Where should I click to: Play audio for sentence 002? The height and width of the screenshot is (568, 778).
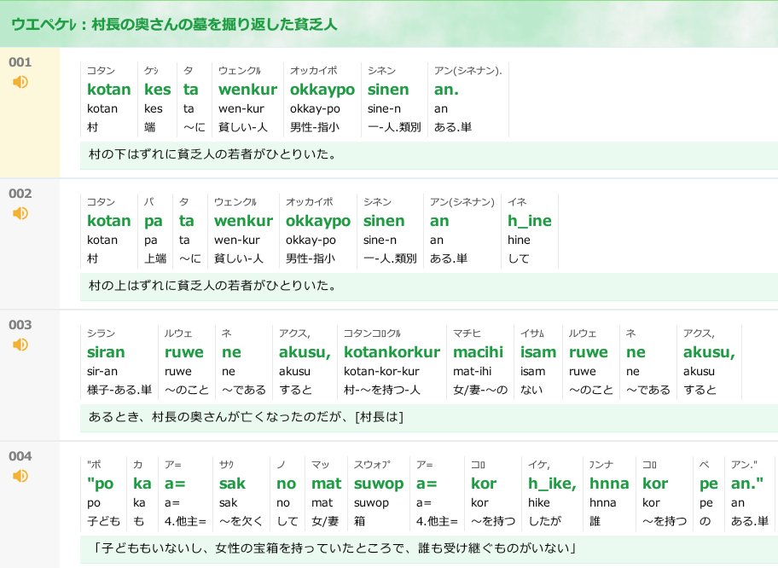pyautogui.click(x=20, y=213)
